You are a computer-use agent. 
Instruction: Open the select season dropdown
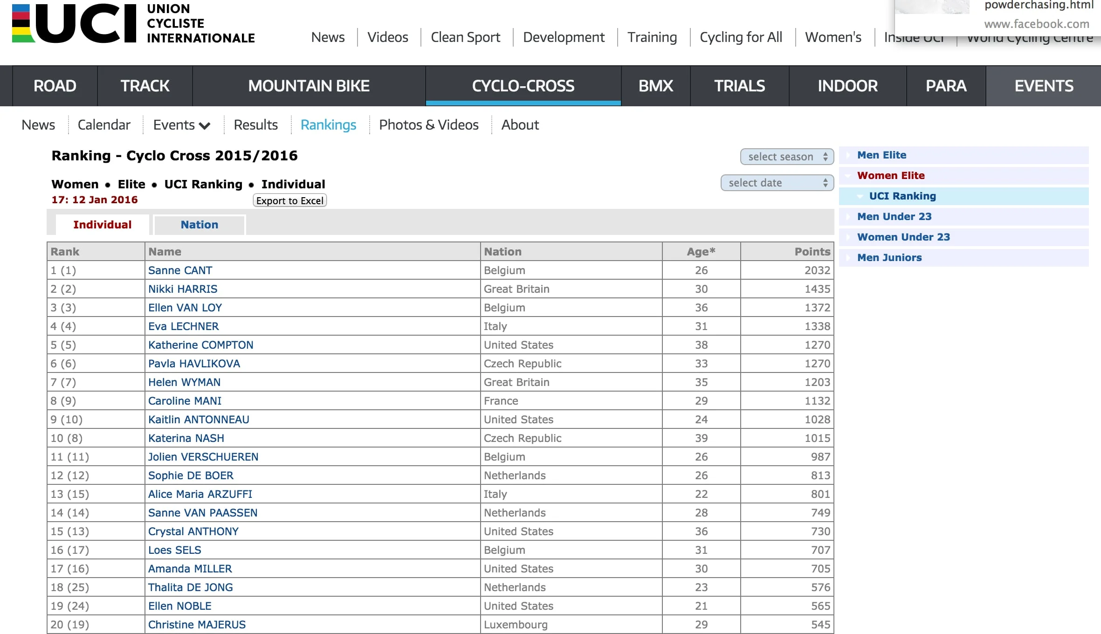786,157
